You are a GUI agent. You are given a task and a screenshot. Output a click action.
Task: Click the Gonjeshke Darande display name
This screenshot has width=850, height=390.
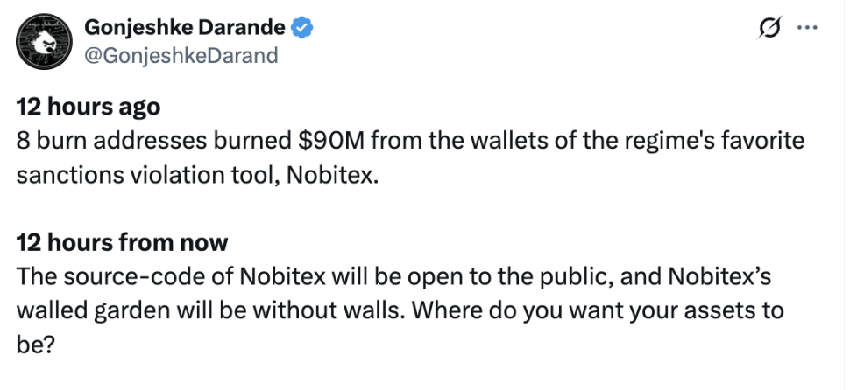click(185, 27)
